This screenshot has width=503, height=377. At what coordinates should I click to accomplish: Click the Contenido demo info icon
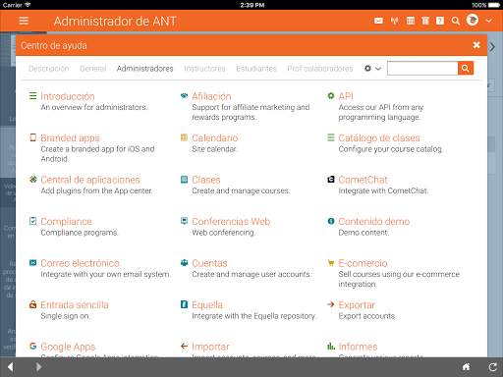click(x=331, y=221)
